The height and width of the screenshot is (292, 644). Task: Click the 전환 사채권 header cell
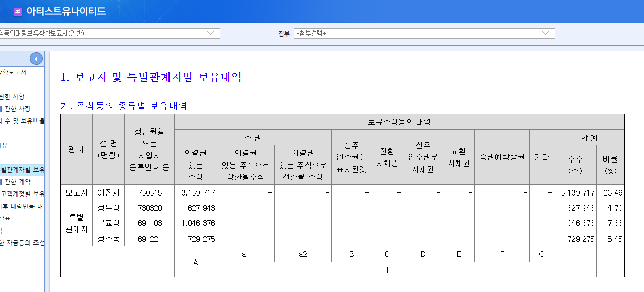click(387, 157)
